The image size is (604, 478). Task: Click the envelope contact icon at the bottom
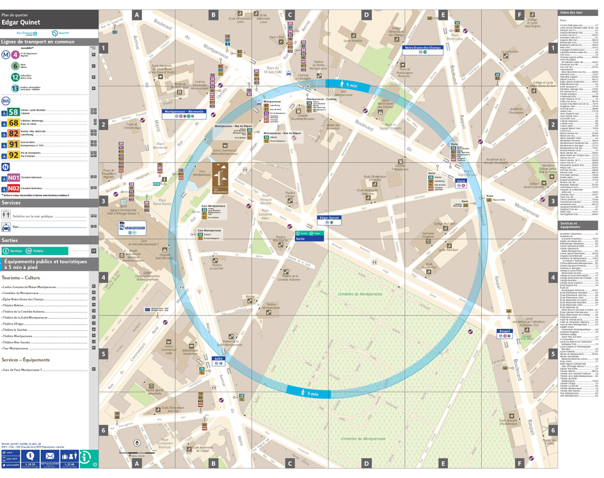[x=50, y=456]
